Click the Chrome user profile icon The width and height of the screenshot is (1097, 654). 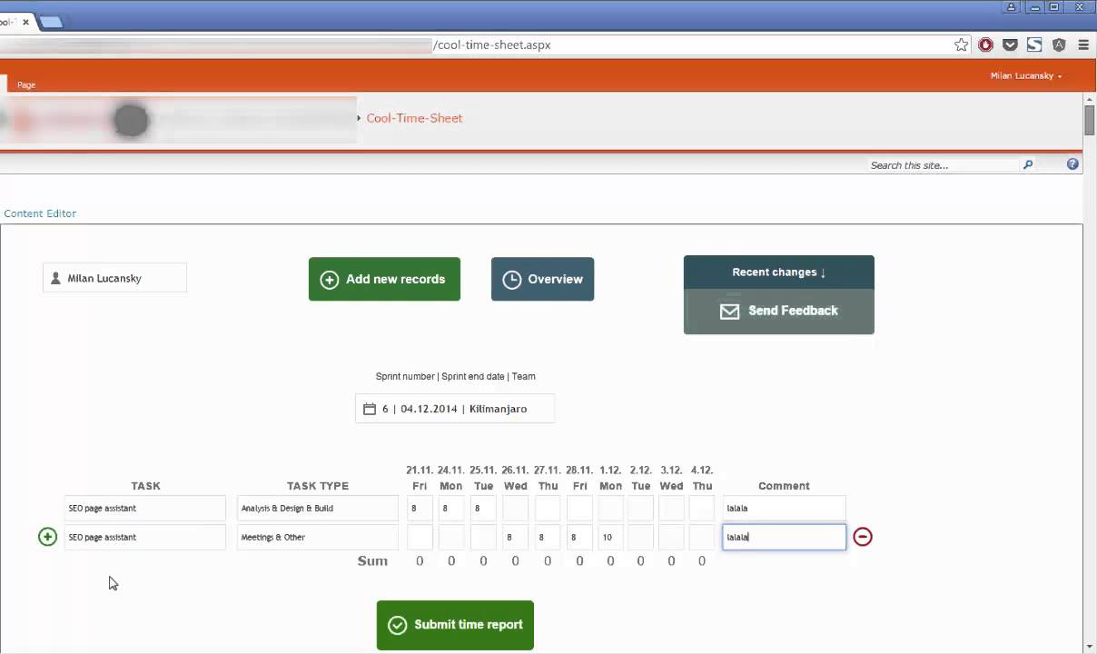click(1011, 7)
